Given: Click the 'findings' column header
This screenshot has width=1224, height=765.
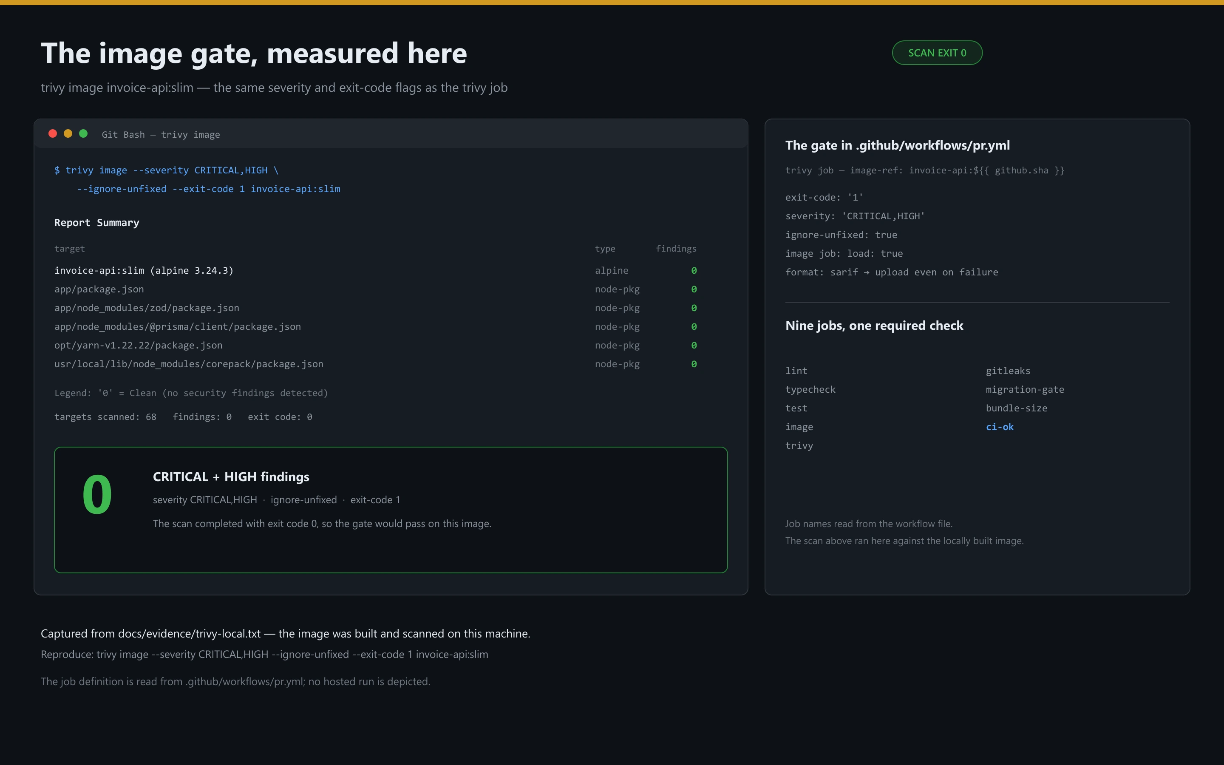Looking at the screenshot, I should (x=676, y=249).
